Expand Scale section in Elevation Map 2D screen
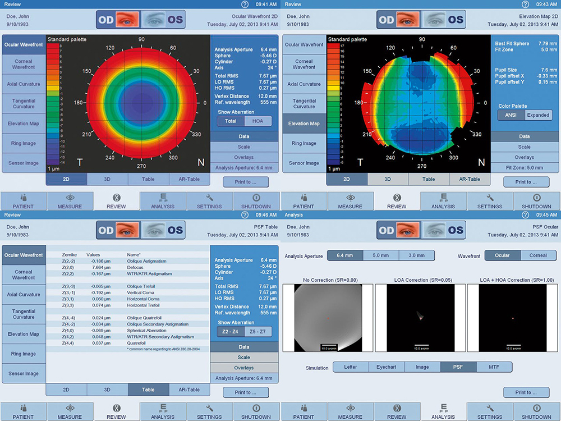561x421 pixels. tap(525, 147)
